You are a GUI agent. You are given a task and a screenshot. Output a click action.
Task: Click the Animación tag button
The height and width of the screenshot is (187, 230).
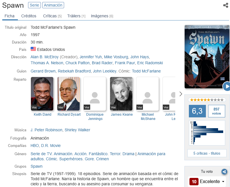pyautogui.click(x=53, y=5)
